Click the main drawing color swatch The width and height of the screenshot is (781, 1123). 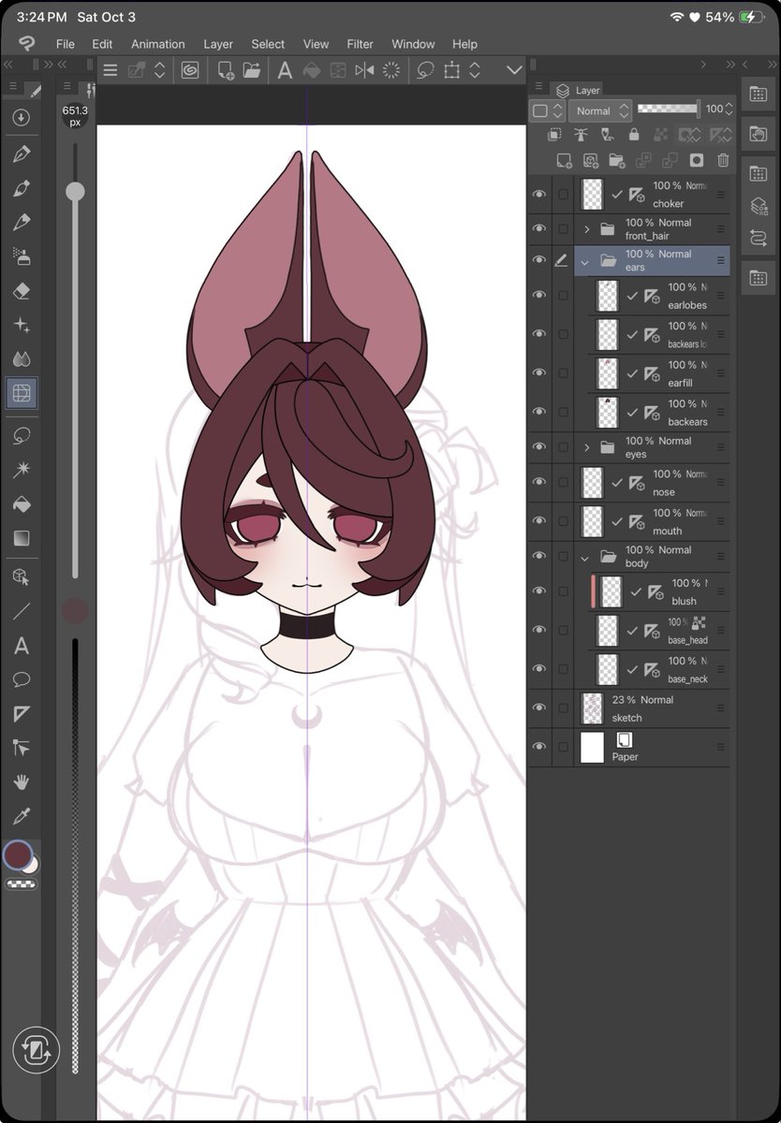(x=18, y=854)
